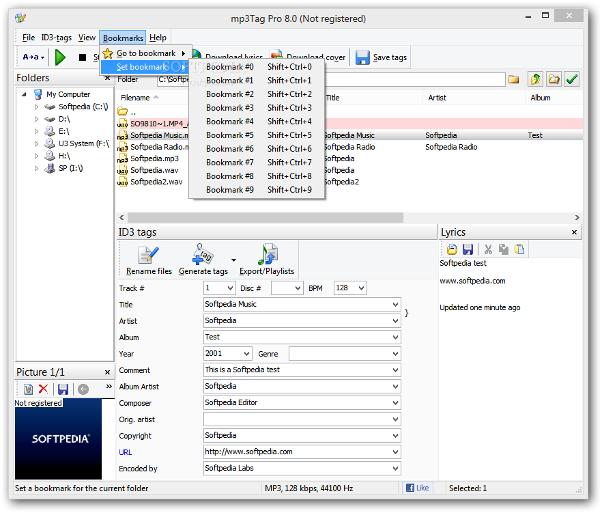This screenshot has width=602, height=513.
Task: Click the Generate tags icon
Action: [x=203, y=254]
